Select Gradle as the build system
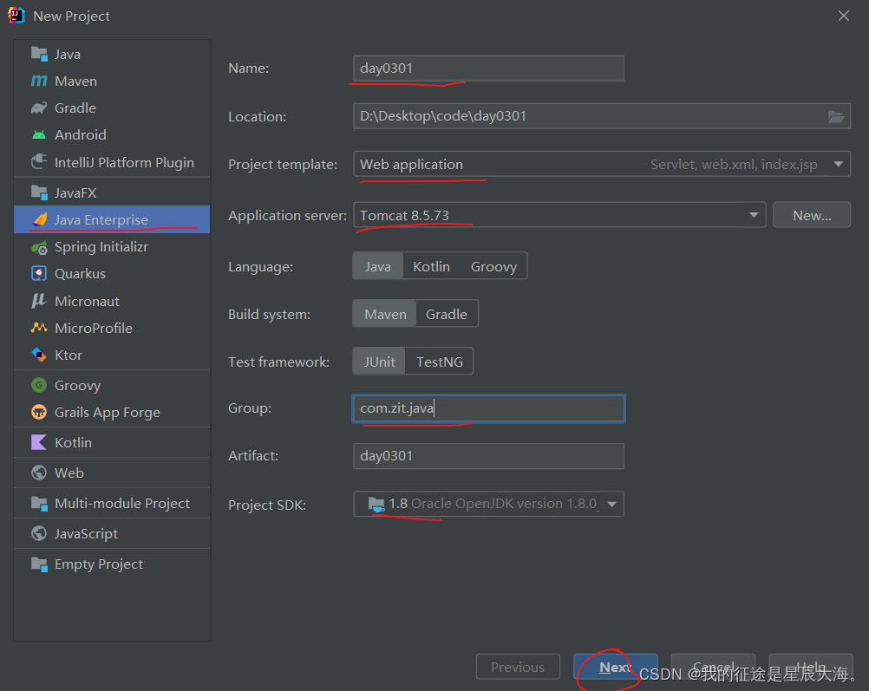The image size is (869, 691). point(446,313)
